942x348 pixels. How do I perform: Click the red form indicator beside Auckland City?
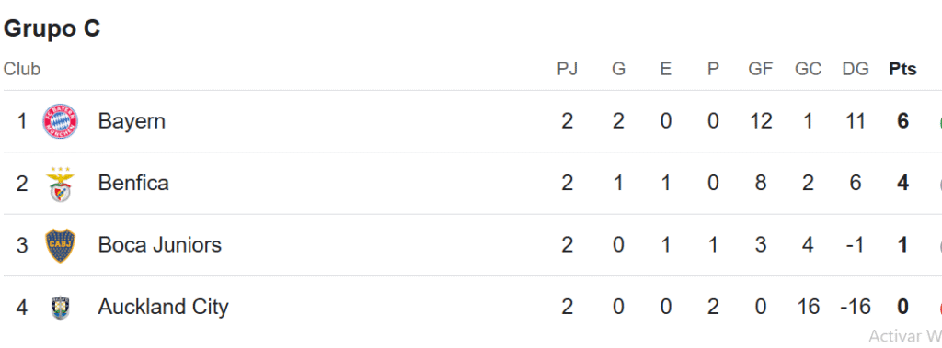click(939, 309)
